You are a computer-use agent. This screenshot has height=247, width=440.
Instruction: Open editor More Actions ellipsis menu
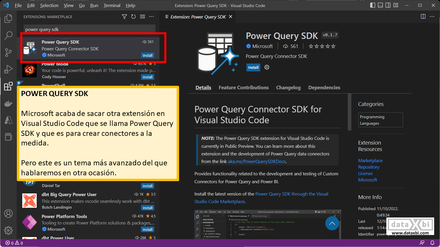click(x=432, y=17)
